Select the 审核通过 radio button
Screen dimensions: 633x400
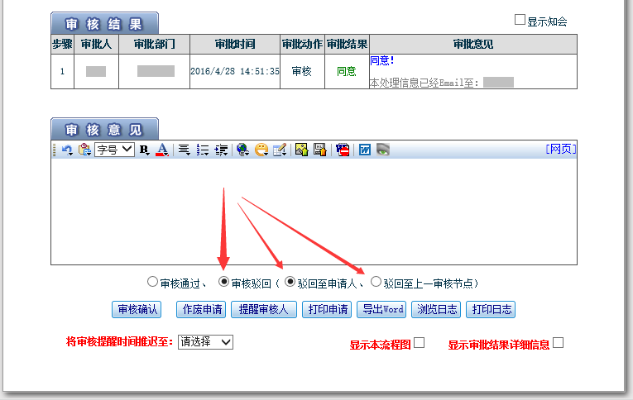click(152, 282)
